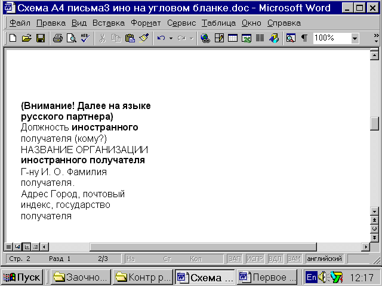The image size is (382, 286).
Task: Show more toolbar buttons chevron
Action: (377, 38)
